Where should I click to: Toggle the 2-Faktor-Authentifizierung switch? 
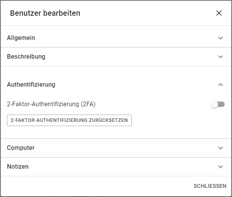tap(217, 104)
